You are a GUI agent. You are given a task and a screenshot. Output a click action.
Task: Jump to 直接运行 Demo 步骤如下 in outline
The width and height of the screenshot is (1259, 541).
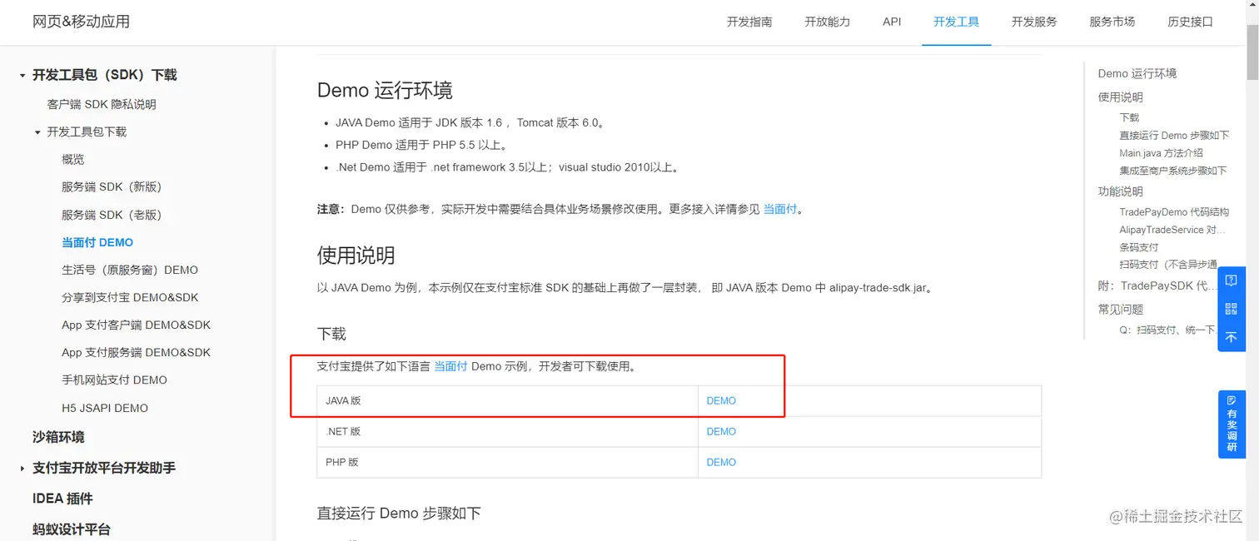(1174, 136)
